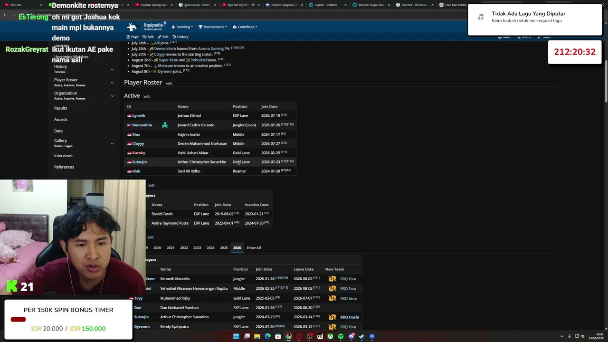Image resolution: width=608 pixels, height=342 pixels.
Task: Select the 2021 former players tab
Action: coord(171,247)
